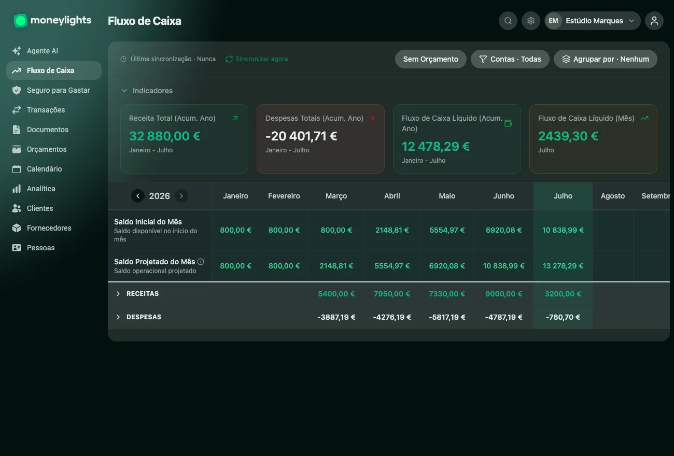
Task: Select Fluxo de Caixa in sidebar
Action: pyautogui.click(x=54, y=70)
